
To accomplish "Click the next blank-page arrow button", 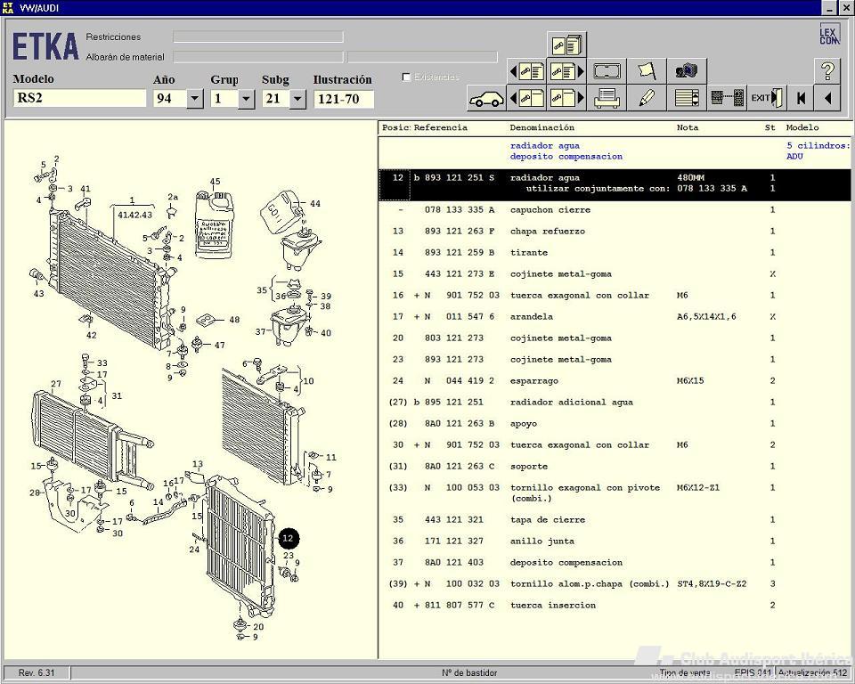I will 566,98.
